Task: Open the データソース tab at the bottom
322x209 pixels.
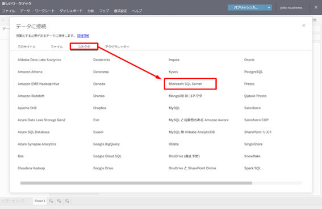Action: 14,201
